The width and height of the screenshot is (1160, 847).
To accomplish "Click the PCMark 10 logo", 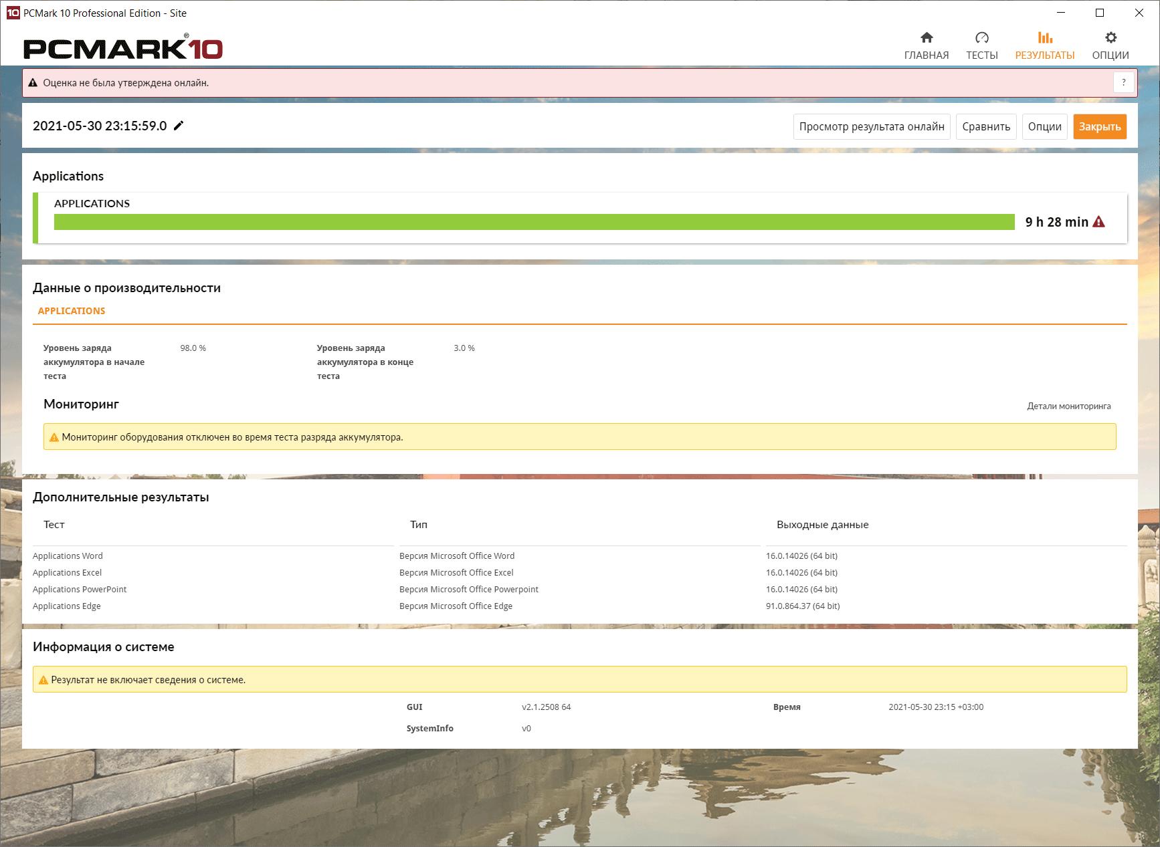I will [123, 47].
